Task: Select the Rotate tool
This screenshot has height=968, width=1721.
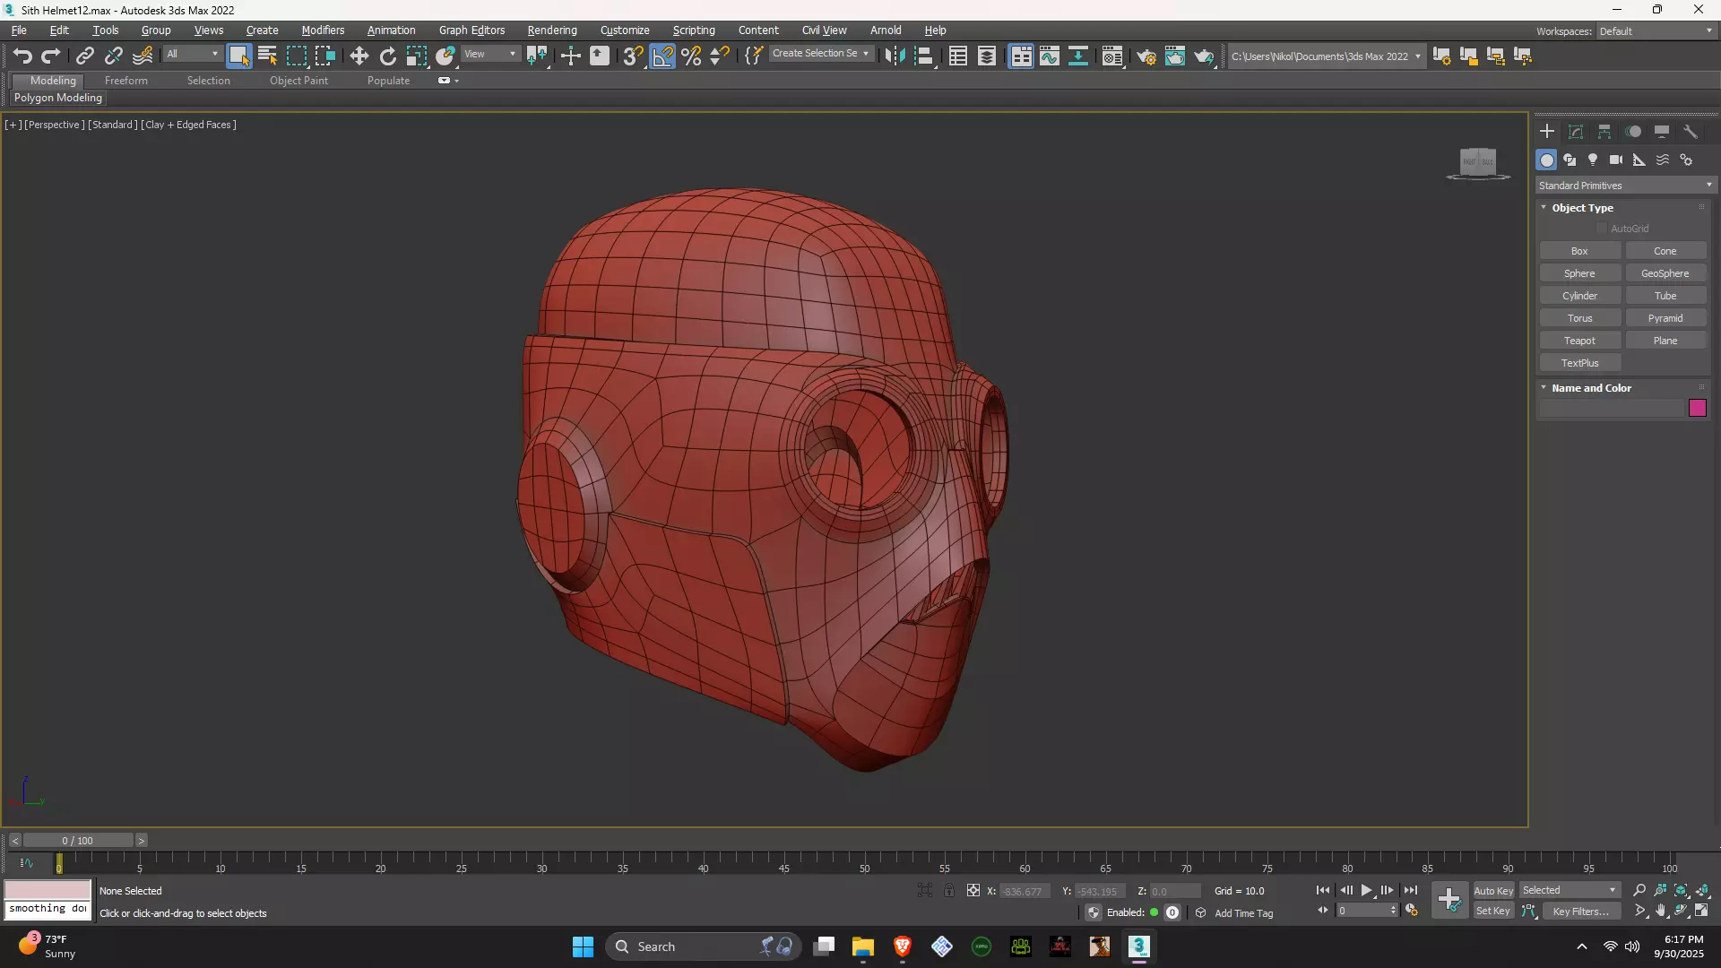Action: [387, 56]
